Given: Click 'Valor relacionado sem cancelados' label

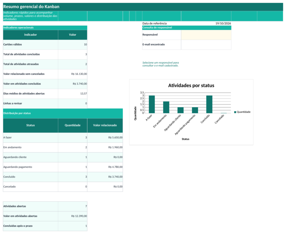Looking at the screenshot, I should (x=24, y=74).
